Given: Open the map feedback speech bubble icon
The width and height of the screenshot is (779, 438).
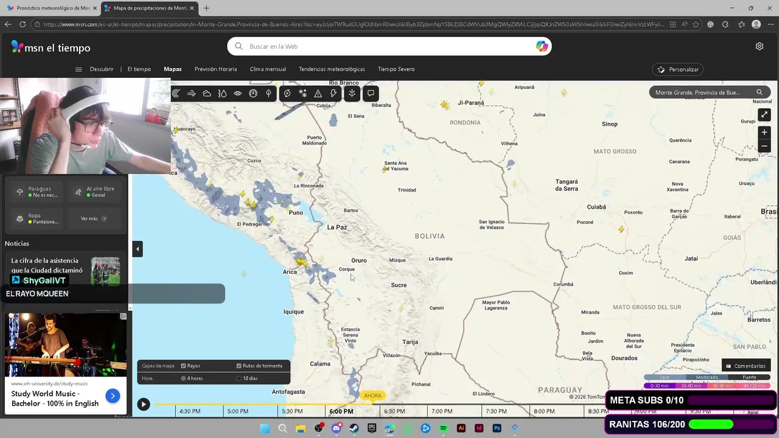Looking at the screenshot, I should [371, 93].
